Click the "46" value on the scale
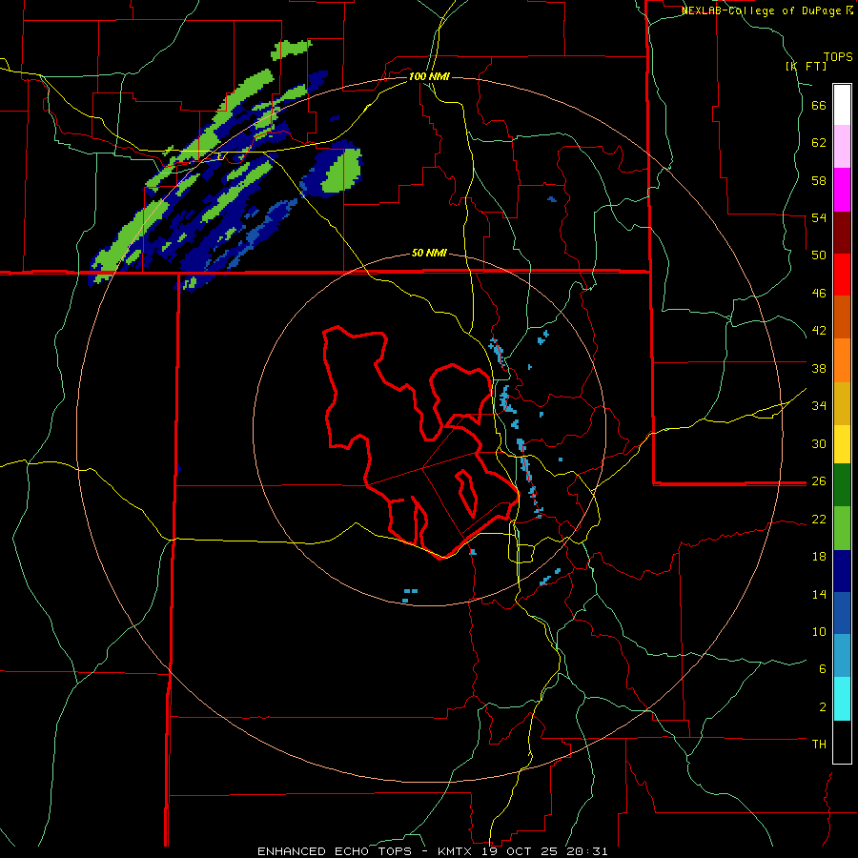Viewport: 858px width, 858px height. point(819,294)
